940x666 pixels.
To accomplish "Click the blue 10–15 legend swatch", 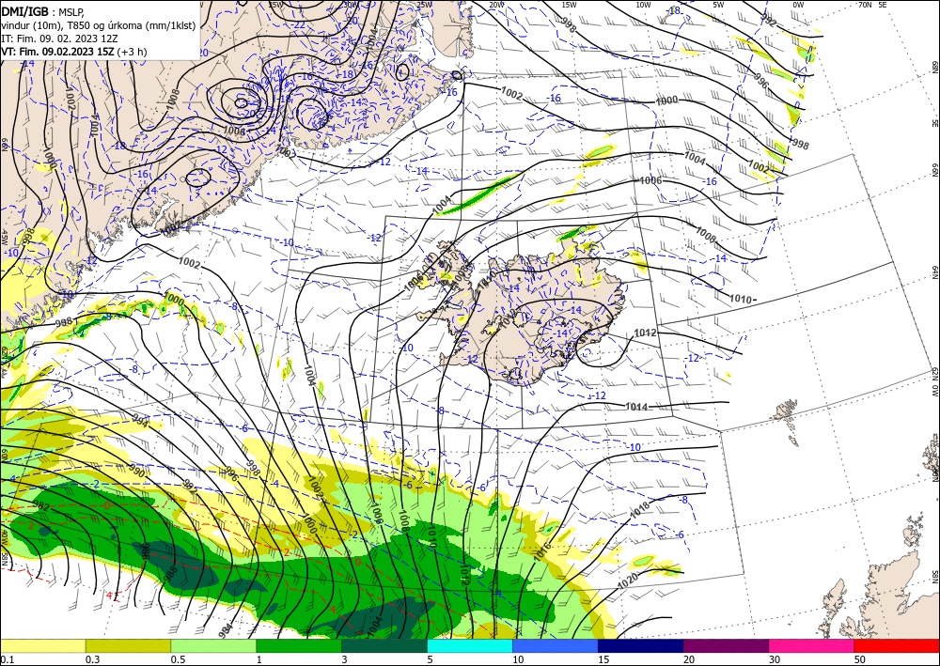I will pyautogui.click(x=556, y=645).
